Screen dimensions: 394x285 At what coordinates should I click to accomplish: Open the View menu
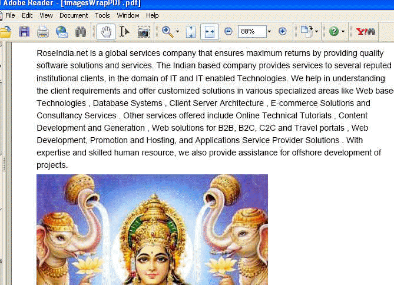pyautogui.click(x=46, y=15)
